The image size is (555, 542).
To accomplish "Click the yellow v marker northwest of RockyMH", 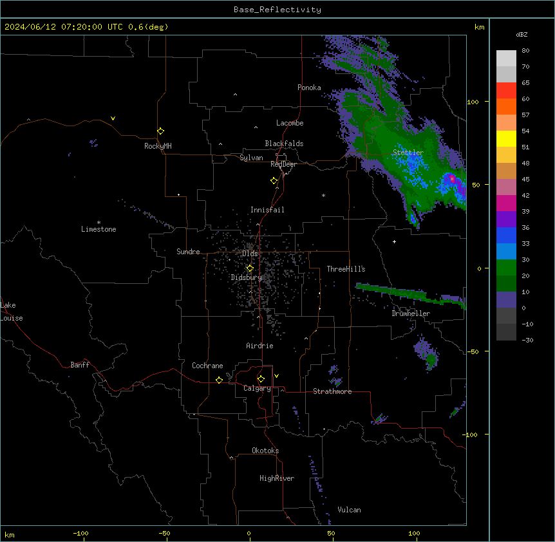I will 113,118.
